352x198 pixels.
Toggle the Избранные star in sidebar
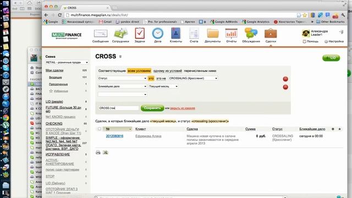[x=51, y=91]
